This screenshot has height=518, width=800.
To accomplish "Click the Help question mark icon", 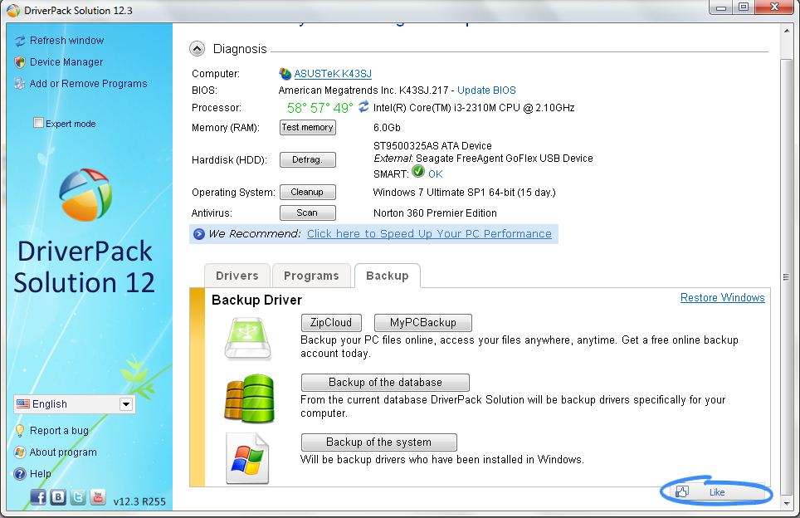I will (x=20, y=474).
